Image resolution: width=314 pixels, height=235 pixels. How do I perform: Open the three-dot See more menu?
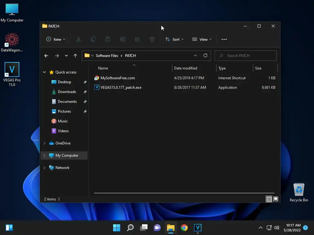pyautogui.click(x=224, y=39)
